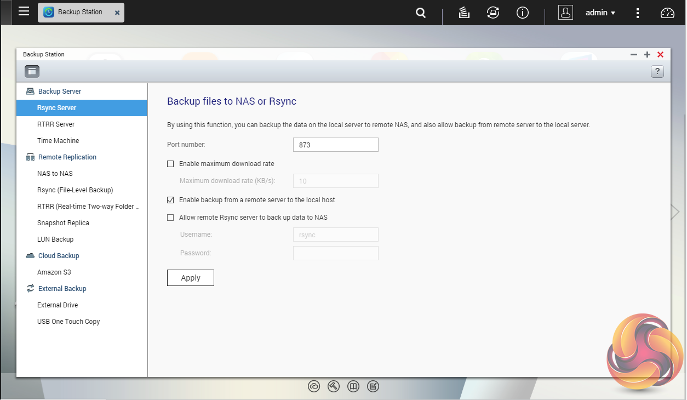Check Allow remote Rsync server backup
This screenshot has height=400, width=687.
coord(170,218)
